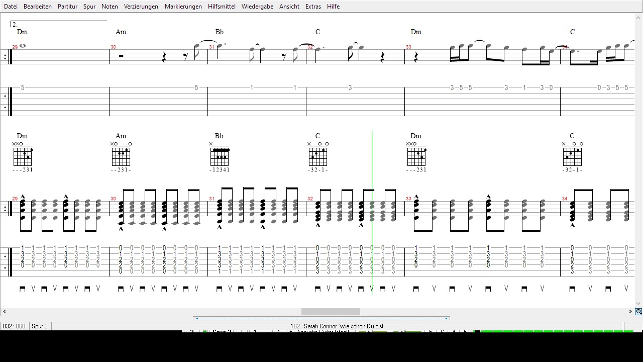This screenshot has width=643, height=362.
Task: Open the Noten menu
Action: pyautogui.click(x=110, y=7)
